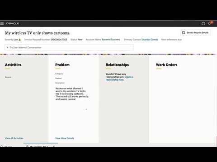Click the Low severity warning icon

tap(20, 40)
